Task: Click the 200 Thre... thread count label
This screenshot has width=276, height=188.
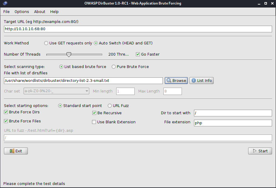Action: pos(118,54)
